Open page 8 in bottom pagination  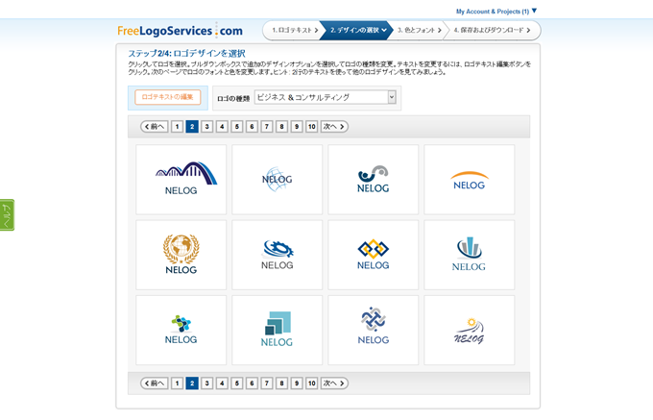pos(282,383)
